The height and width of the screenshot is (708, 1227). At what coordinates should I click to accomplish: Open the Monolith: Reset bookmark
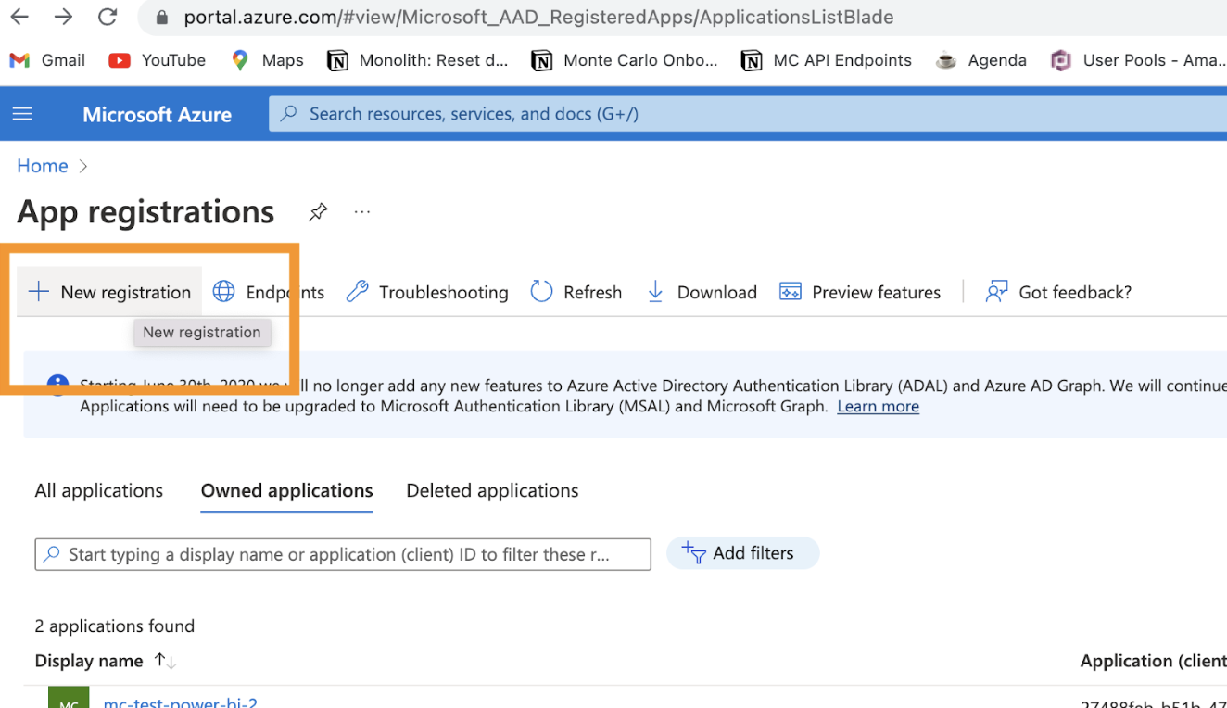(418, 60)
